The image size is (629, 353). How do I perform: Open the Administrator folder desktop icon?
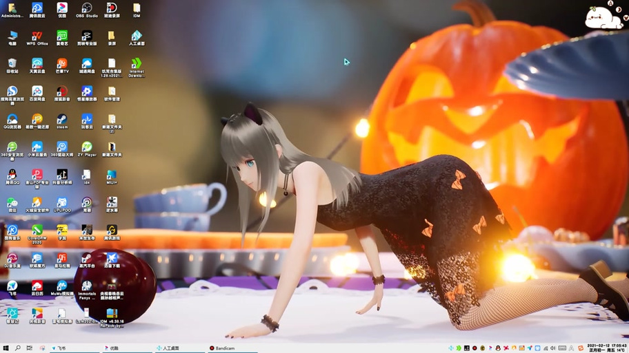coord(12,10)
